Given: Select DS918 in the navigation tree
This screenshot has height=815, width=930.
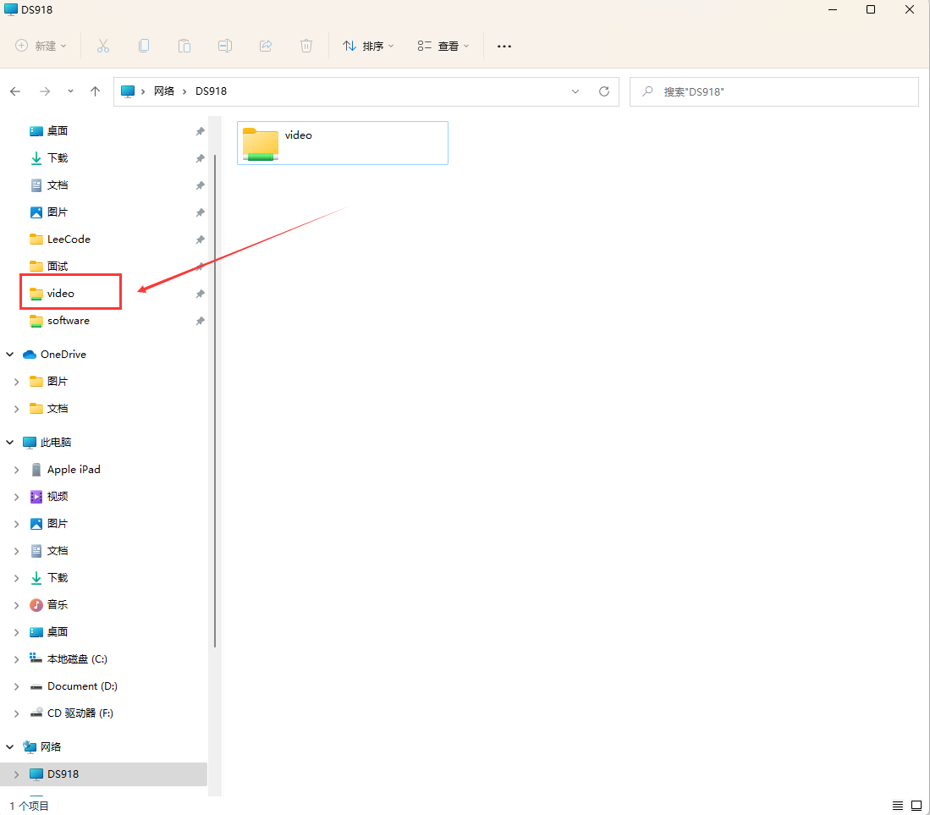Looking at the screenshot, I should pos(63,774).
